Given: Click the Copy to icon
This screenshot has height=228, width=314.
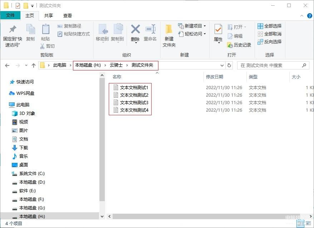Looking at the screenshot, I should pos(118,29).
